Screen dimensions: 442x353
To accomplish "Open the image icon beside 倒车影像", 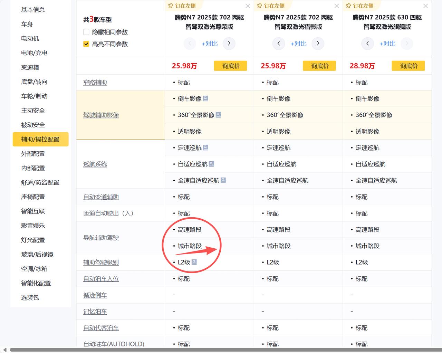I will point(205,98).
